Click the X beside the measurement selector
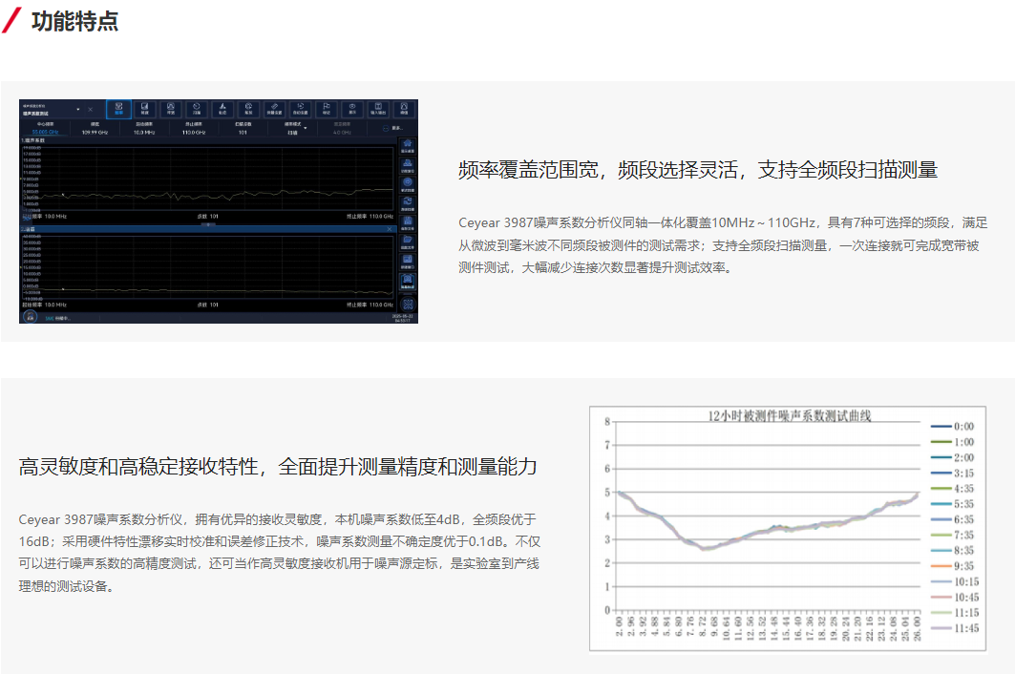 pyautogui.click(x=91, y=110)
